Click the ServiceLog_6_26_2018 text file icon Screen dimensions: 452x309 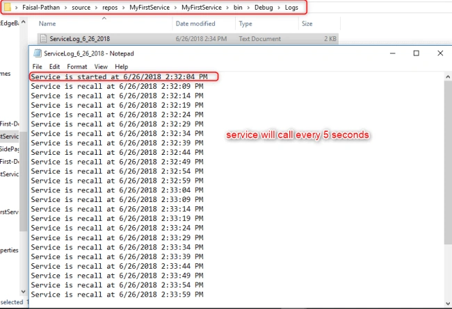click(x=44, y=39)
